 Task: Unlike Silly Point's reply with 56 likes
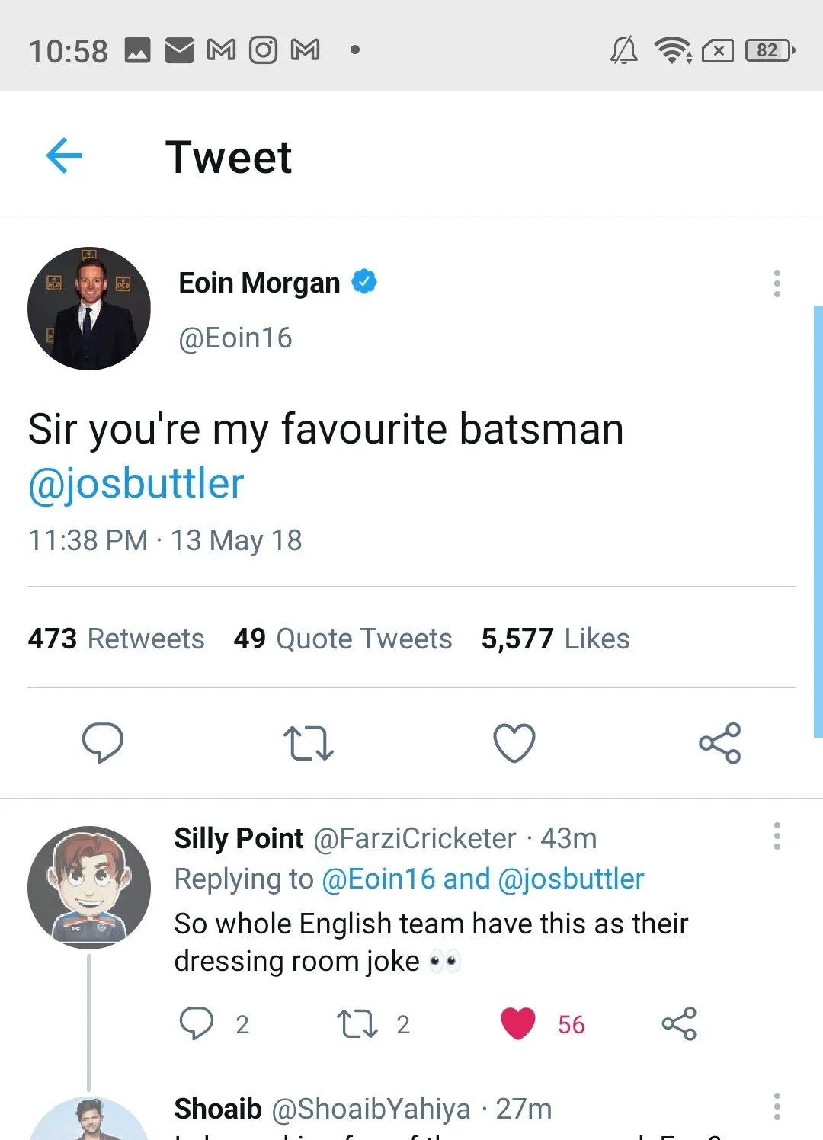518,1023
